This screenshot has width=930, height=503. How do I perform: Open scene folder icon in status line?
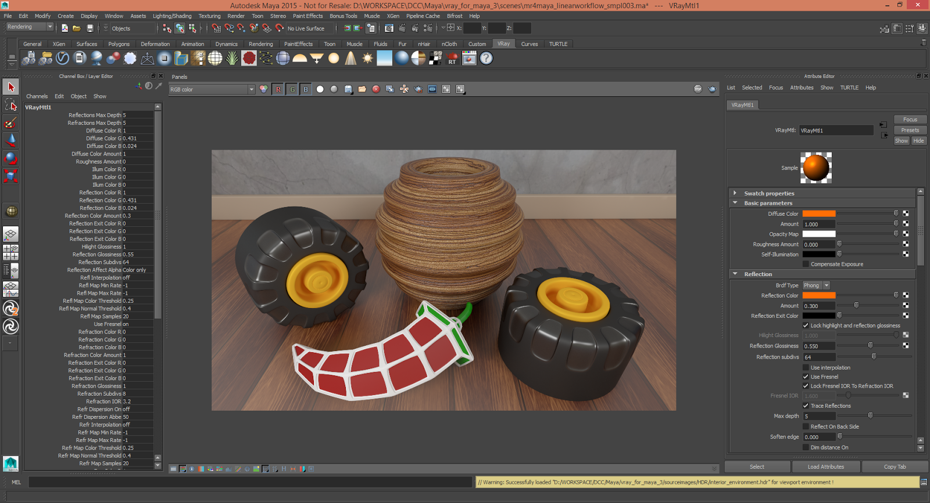coord(77,28)
